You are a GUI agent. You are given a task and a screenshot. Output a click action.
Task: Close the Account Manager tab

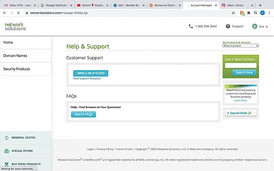pyautogui.click(x=216, y=5)
